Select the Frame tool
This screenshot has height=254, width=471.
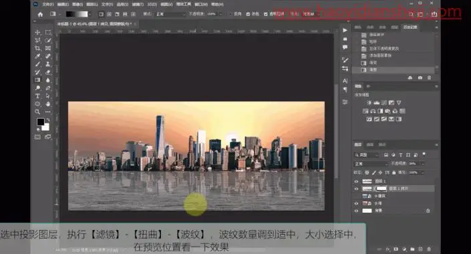tap(47, 48)
